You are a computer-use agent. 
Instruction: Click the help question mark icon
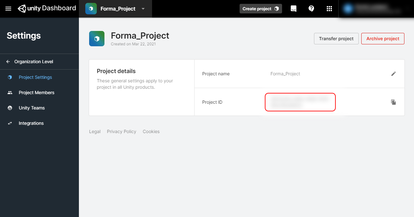click(311, 9)
